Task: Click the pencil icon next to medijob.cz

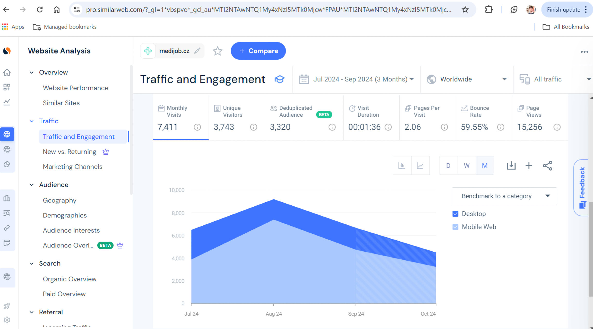Action: [197, 51]
